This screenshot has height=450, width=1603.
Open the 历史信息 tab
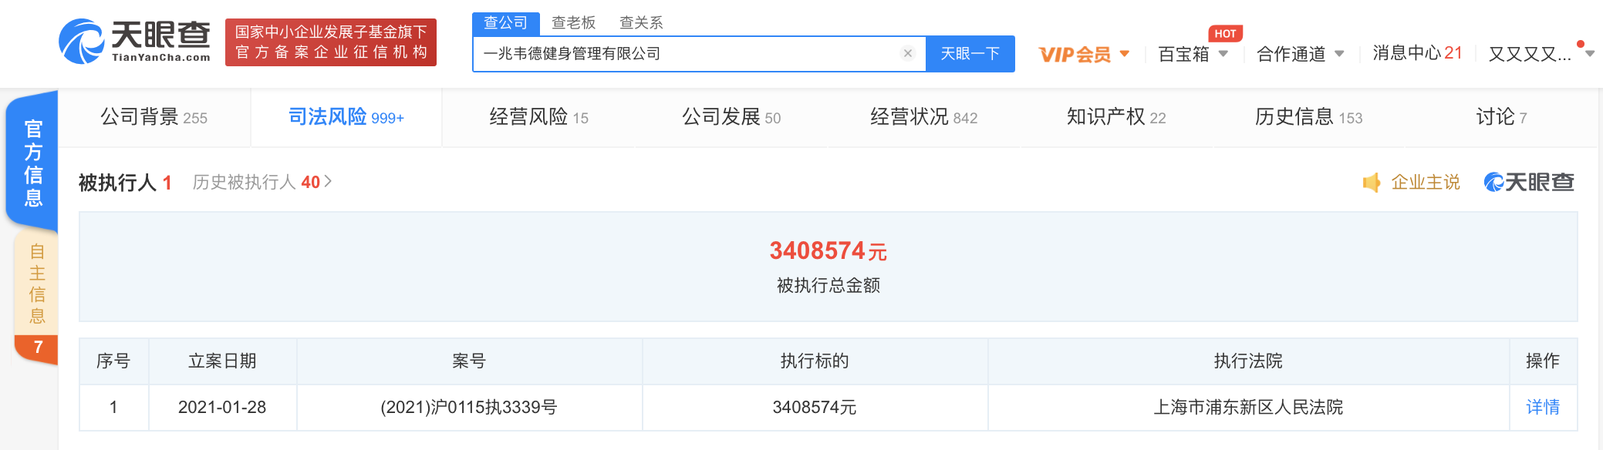pyautogui.click(x=1308, y=117)
